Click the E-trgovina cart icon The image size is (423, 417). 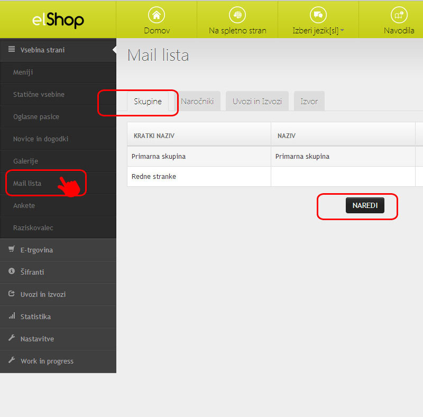click(11, 249)
